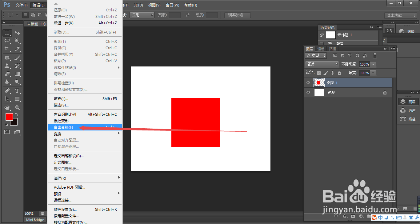Image resolution: width=420 pixels, height=224 pixels.
Task: Open the 文件(F) menu
Action: pyautogui.click(x=22, y=5)
